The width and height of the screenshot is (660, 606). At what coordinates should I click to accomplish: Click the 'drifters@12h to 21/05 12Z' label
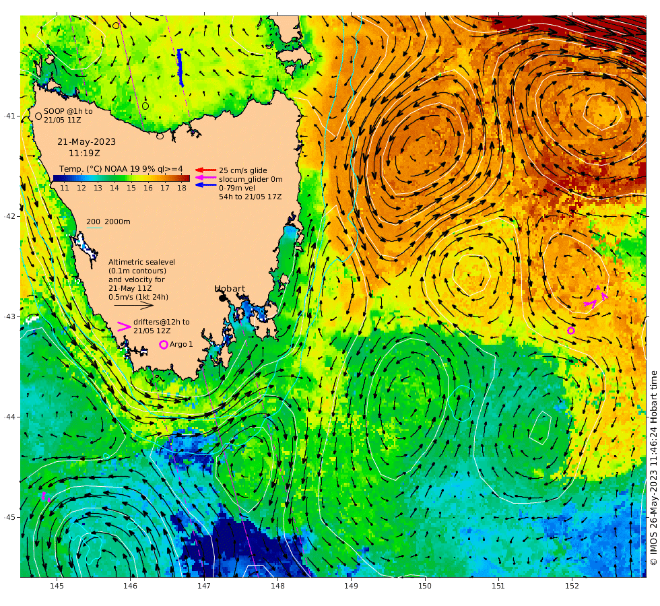coord(162,326)
